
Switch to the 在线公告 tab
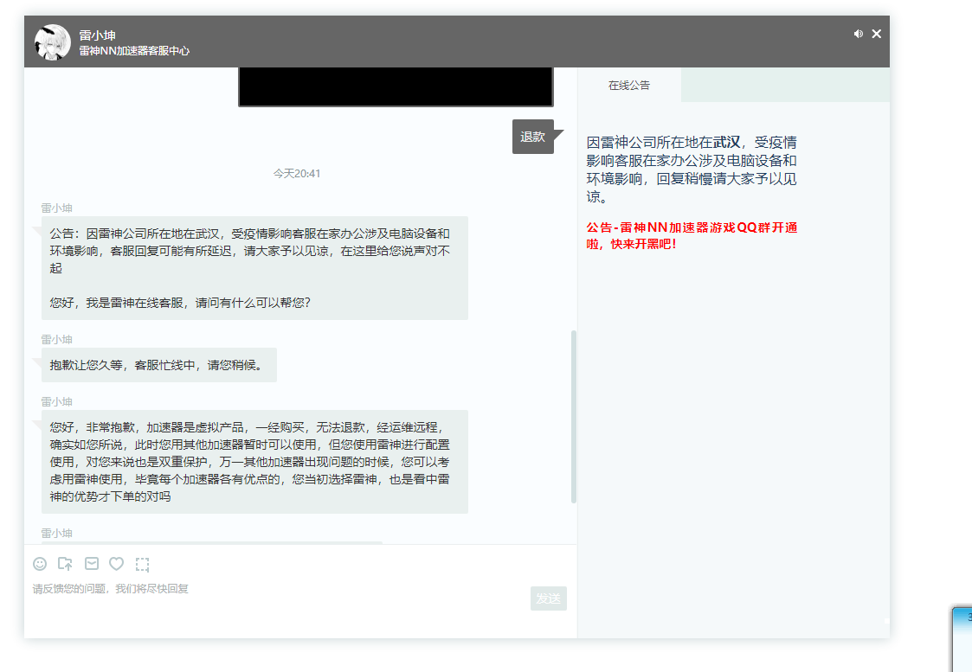(x=629, y=86)
